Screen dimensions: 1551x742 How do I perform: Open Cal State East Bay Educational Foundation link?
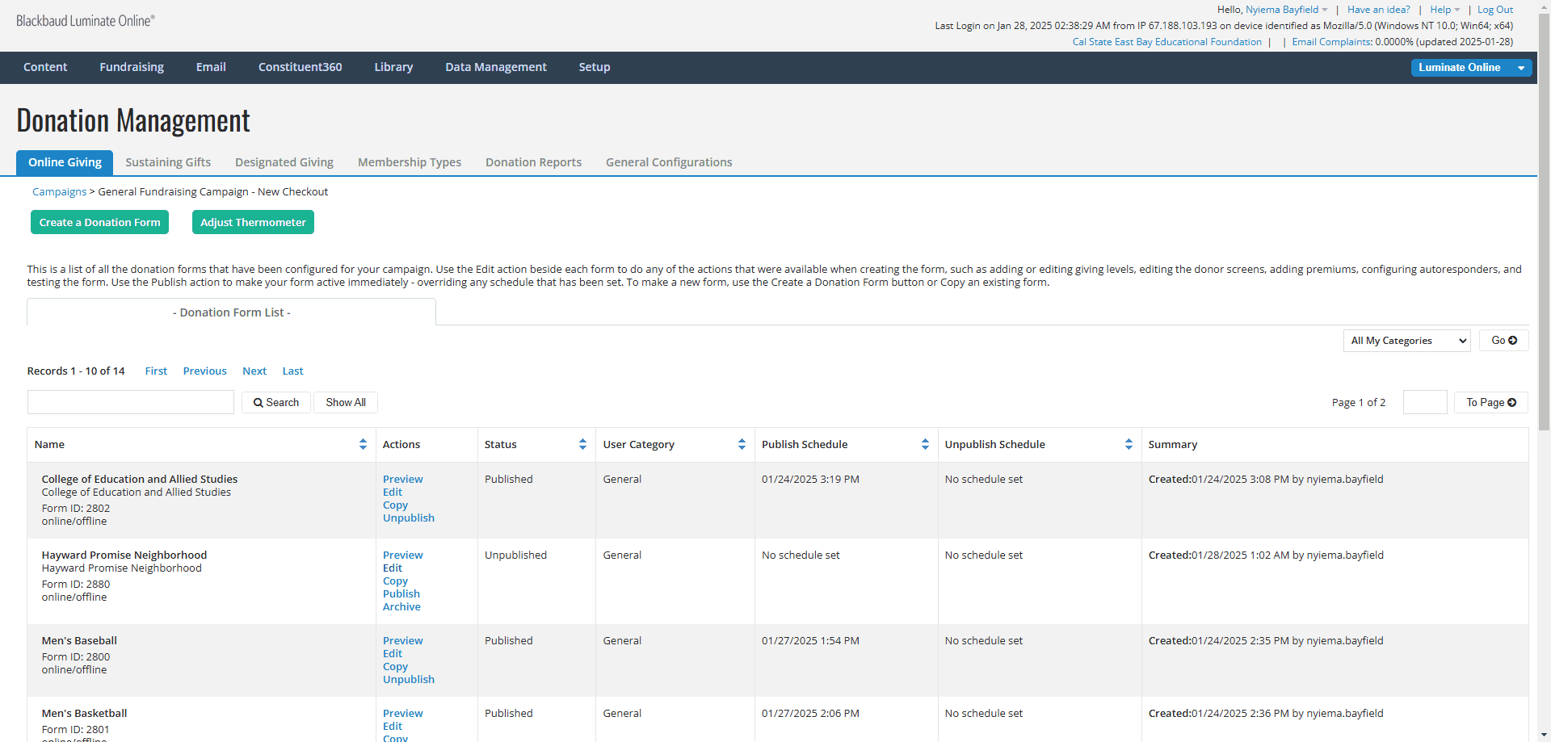click(x=1167, y=42)
